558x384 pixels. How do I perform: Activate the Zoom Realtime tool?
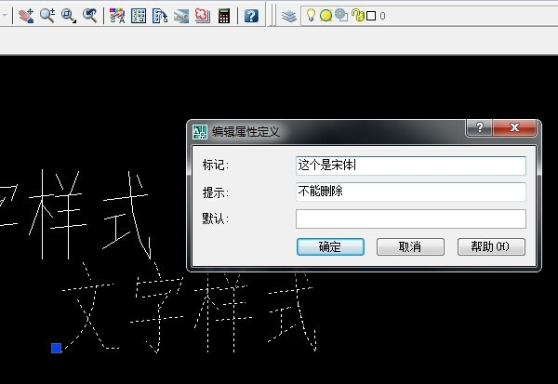point(47,16)
